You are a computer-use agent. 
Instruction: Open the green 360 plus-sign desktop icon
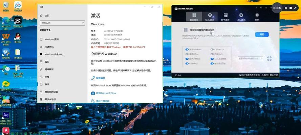click(x=6, y=85)
